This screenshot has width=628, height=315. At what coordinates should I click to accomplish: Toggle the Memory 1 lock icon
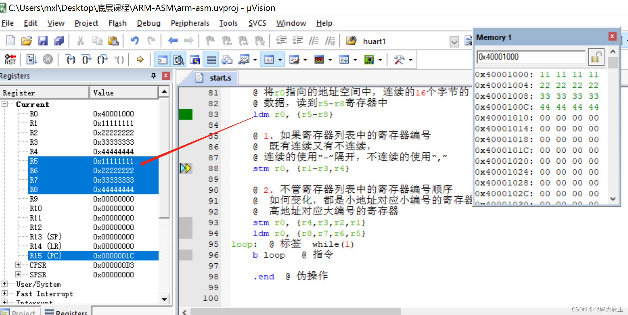(x=596, y=57)
